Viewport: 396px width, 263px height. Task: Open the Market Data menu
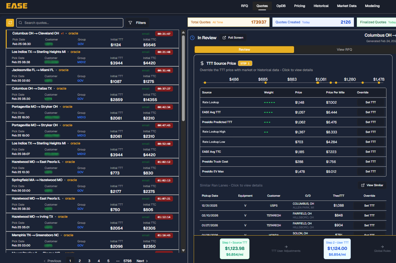pyautogui.click(x=347, y=6)
